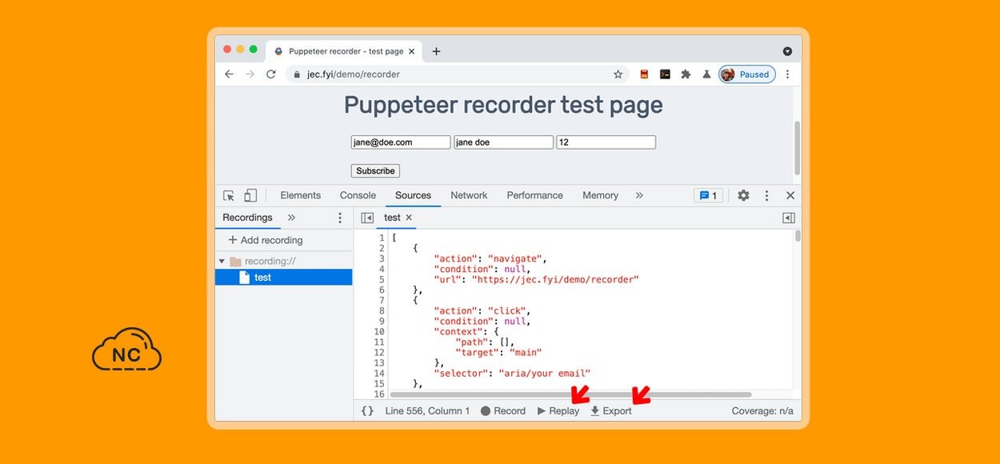Click the Subscribe button
1000x464 pixels.
tap(375, 171)
